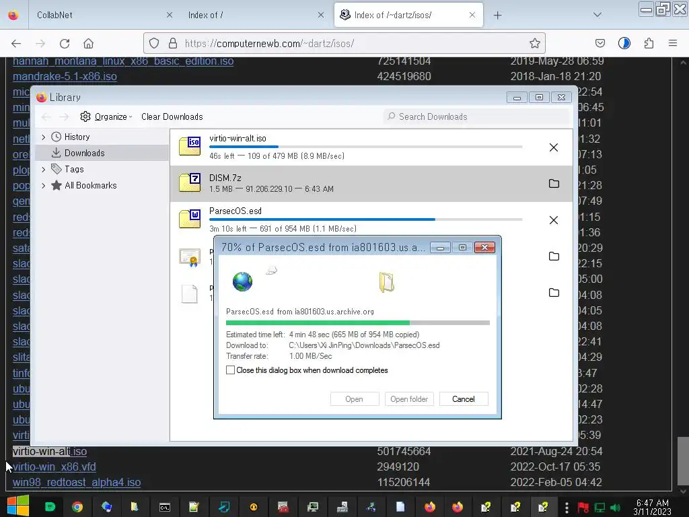Open the list all tabs dropdown
The image size is (689, 517).
coord(597,15)
